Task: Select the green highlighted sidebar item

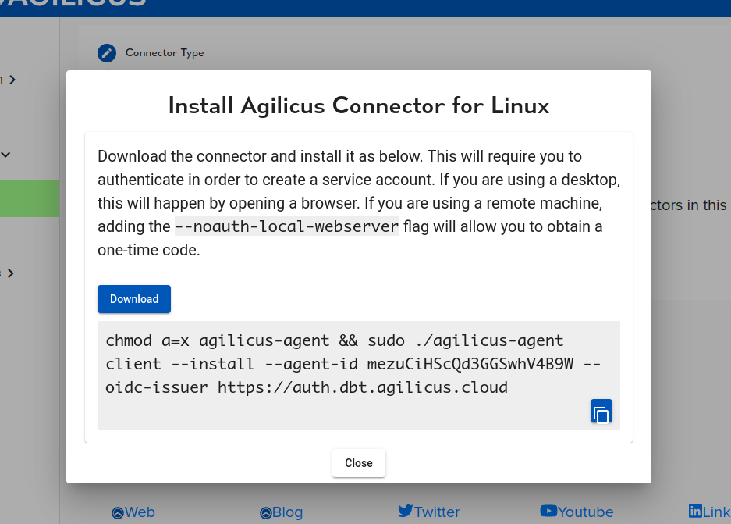Action: point(30,198)
